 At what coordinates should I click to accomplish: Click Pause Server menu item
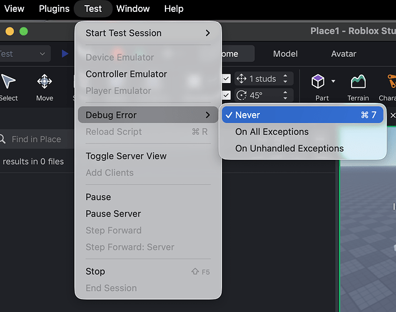coord(148,213)
